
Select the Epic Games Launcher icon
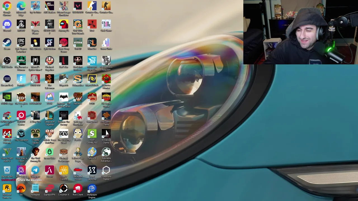click(x=21, y=42)
